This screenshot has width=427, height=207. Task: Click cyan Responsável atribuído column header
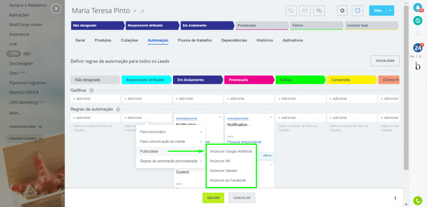(x=147, y=80)
